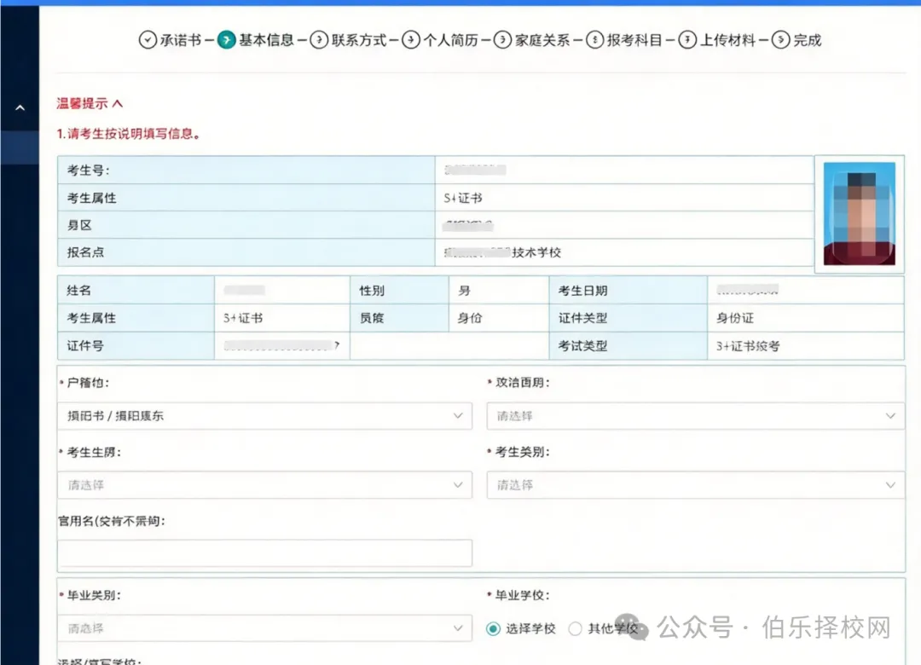Click the 3+证书统考 exam type value
Screen dimensions: 921x665
point(748,346)
